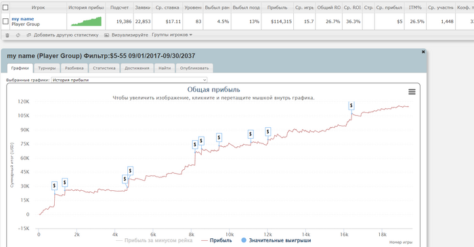Click the $ marker above the 25K plateau start
Screen dimensions: 474x247
click(65, 183)
